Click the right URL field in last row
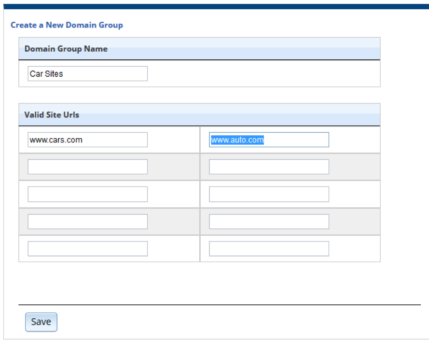The width and height of the screenshot is (429, 341). click(269, 249)
